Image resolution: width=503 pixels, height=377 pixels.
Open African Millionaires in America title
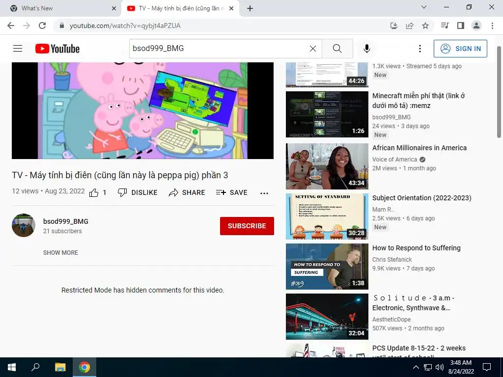[x=419, y=148]
